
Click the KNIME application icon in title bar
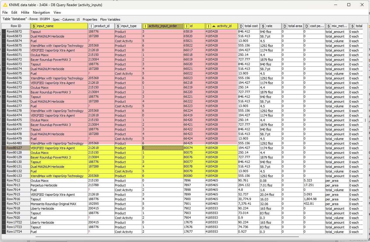(x=5, y=5)
